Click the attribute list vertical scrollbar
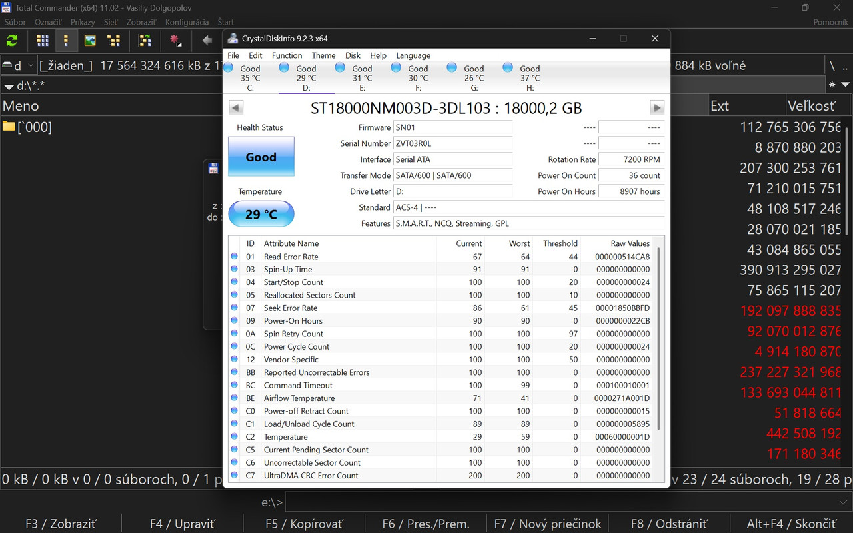The image size is (853, 533). click(x=659, y=338)
